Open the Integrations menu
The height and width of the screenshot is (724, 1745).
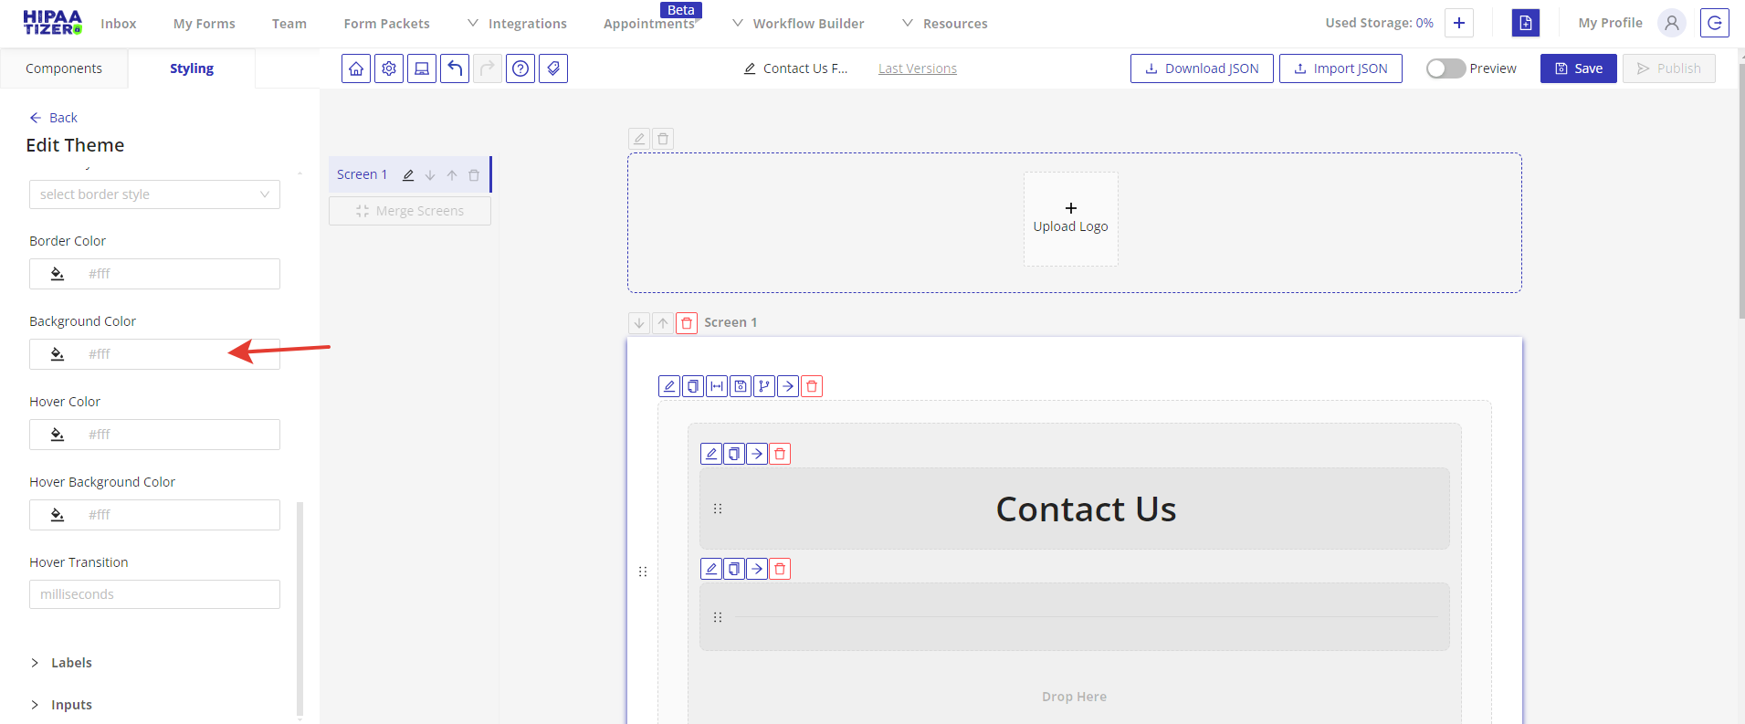(x=518, y=24)
